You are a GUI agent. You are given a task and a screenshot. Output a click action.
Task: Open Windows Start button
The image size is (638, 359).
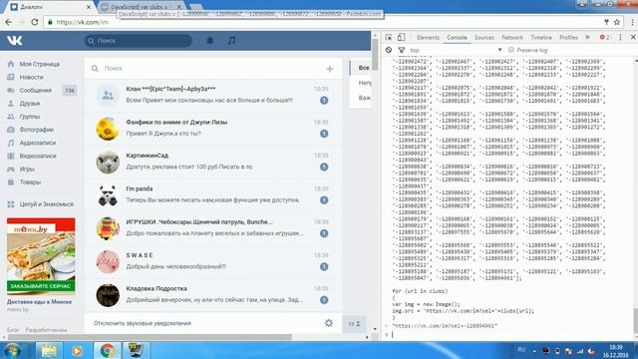click(13, 350)
